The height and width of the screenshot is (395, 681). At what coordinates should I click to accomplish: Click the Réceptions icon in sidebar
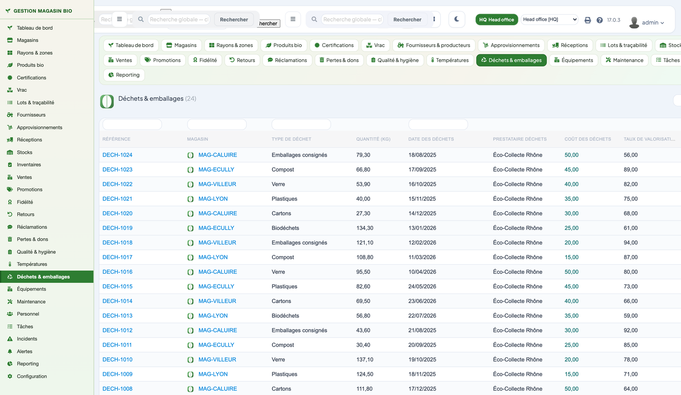[x=10, y=140]
